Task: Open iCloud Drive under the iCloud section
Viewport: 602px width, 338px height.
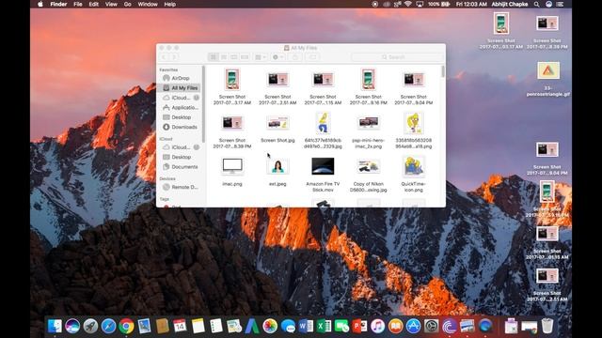Action: click(180, 147)
